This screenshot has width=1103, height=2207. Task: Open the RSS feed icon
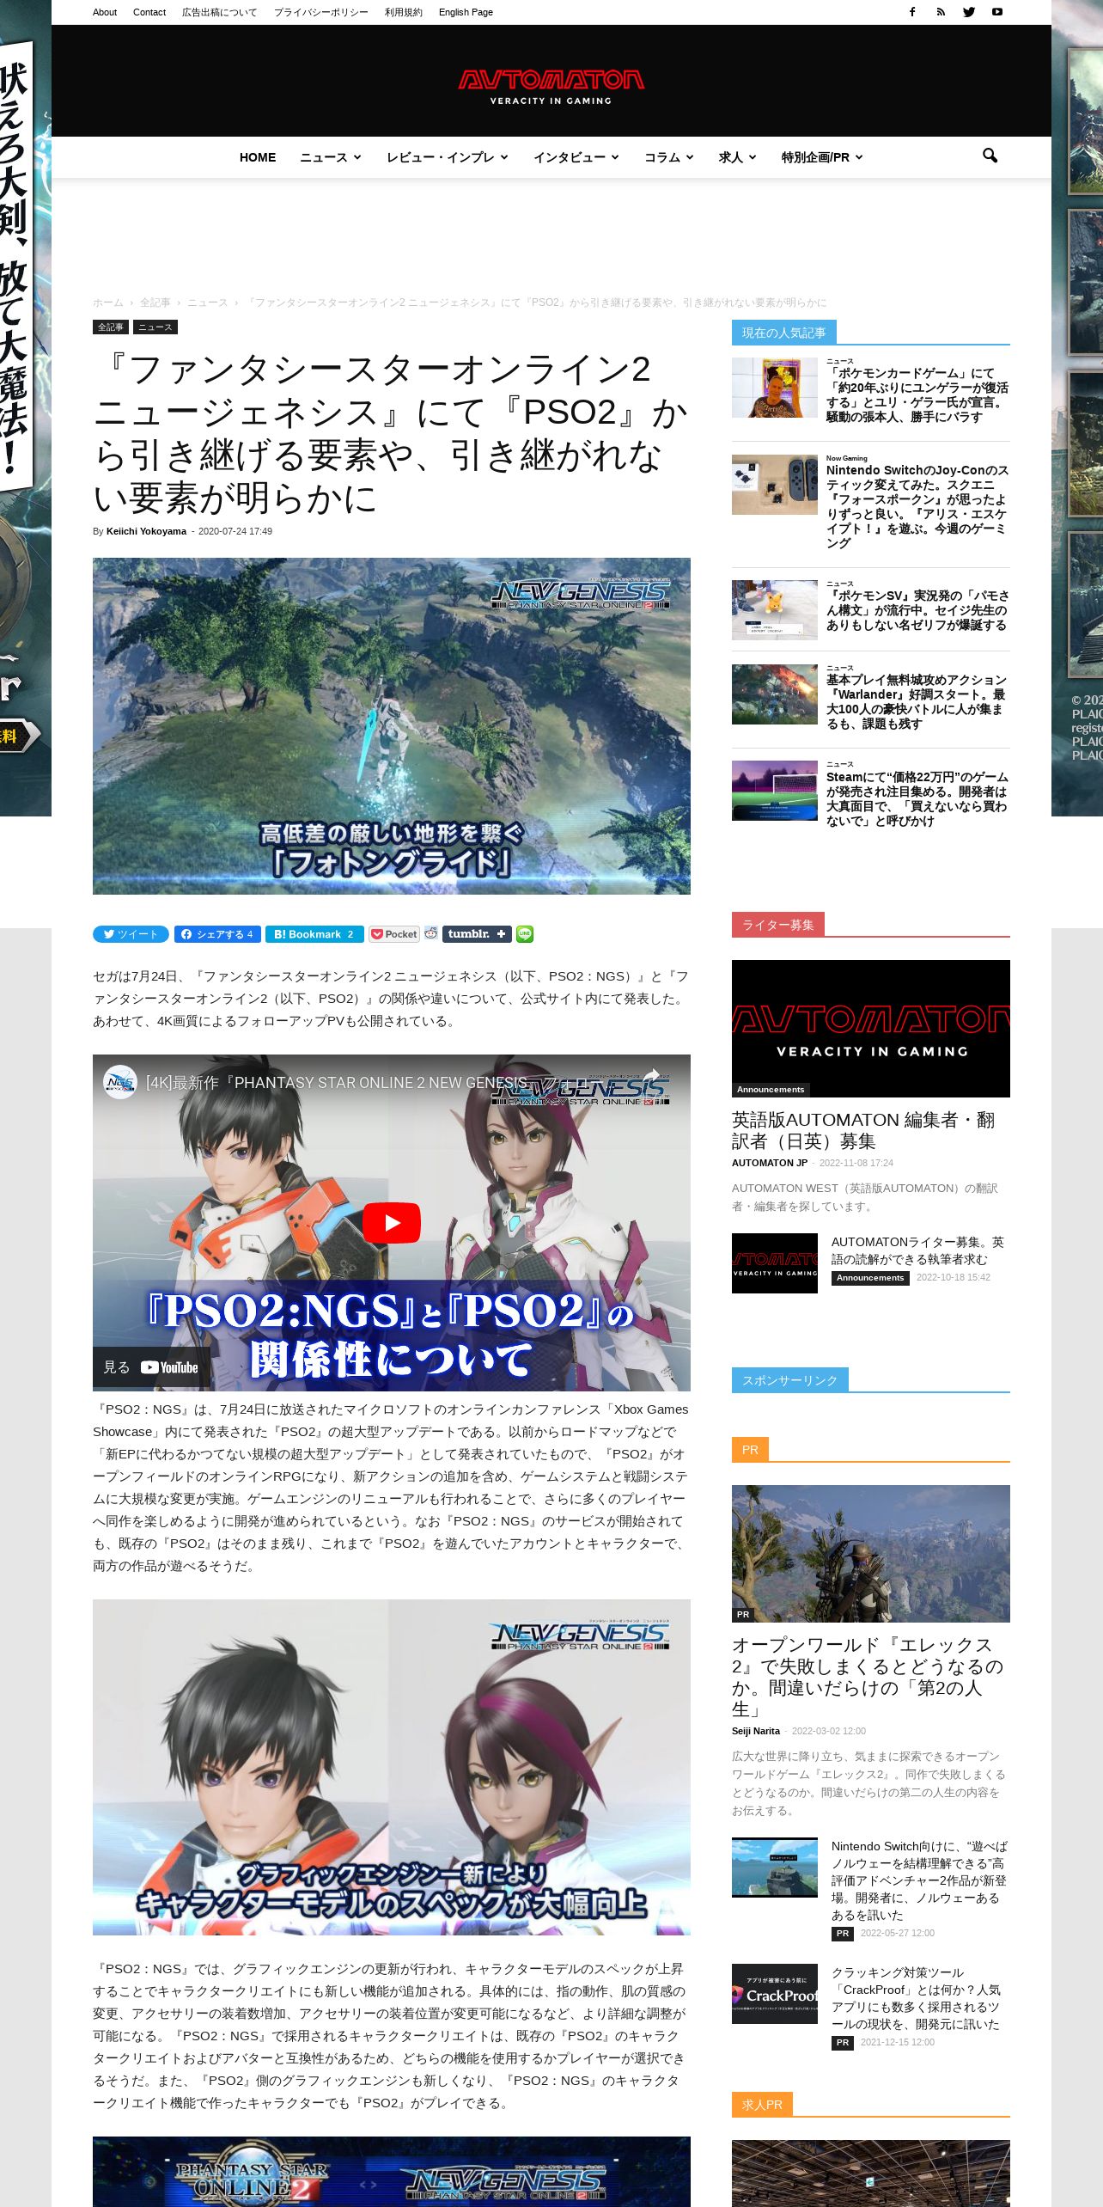pos(941,12)
